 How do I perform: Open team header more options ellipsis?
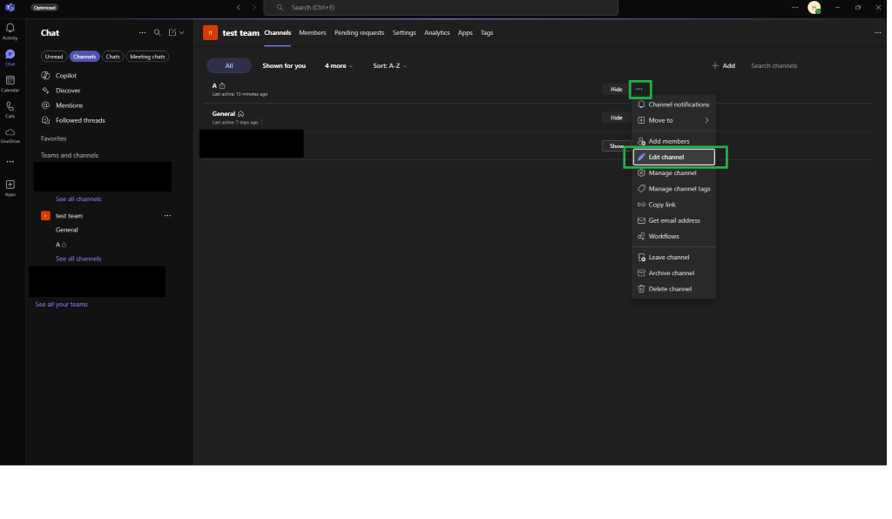pos(878,32)
